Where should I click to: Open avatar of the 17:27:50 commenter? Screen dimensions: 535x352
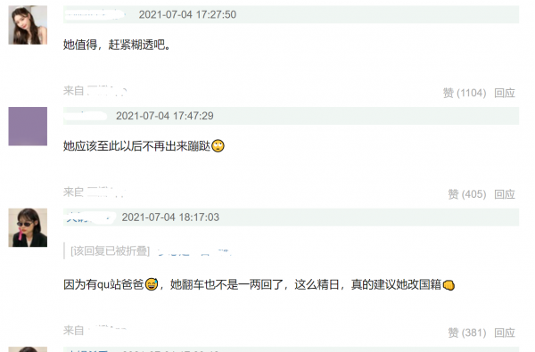(28, 25)
